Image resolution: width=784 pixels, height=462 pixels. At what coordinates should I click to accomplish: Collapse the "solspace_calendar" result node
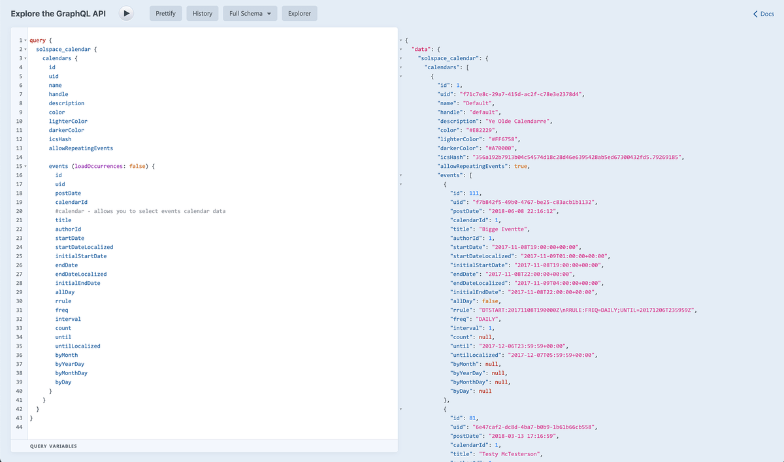coord(400,59)
